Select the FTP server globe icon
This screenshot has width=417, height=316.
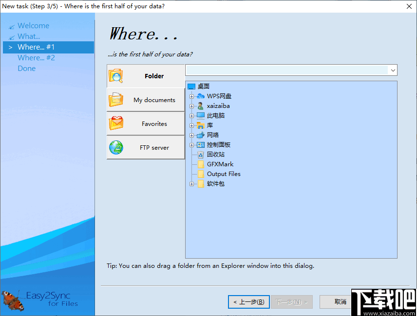coord(116,147)
